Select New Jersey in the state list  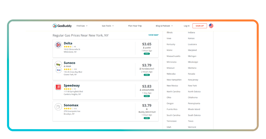[193, 80]
